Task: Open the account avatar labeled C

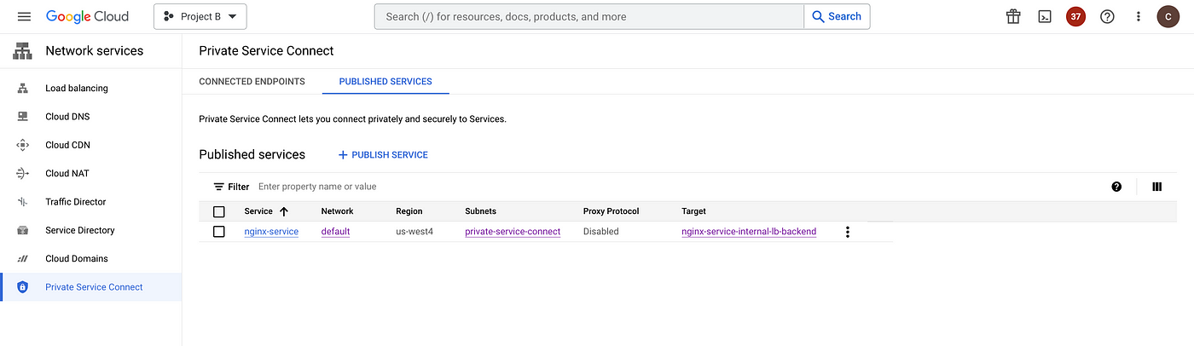Action: coord(1168,17)
